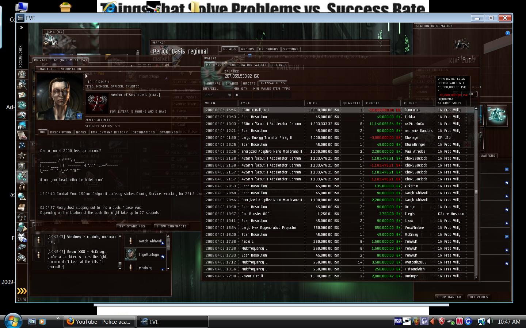Sort transactions by the Client column header
The image size is (526, 328).
tap(419, 103)
